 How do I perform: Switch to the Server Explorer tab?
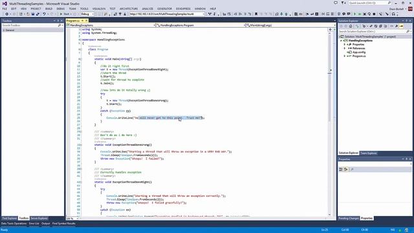coord(39,219)
